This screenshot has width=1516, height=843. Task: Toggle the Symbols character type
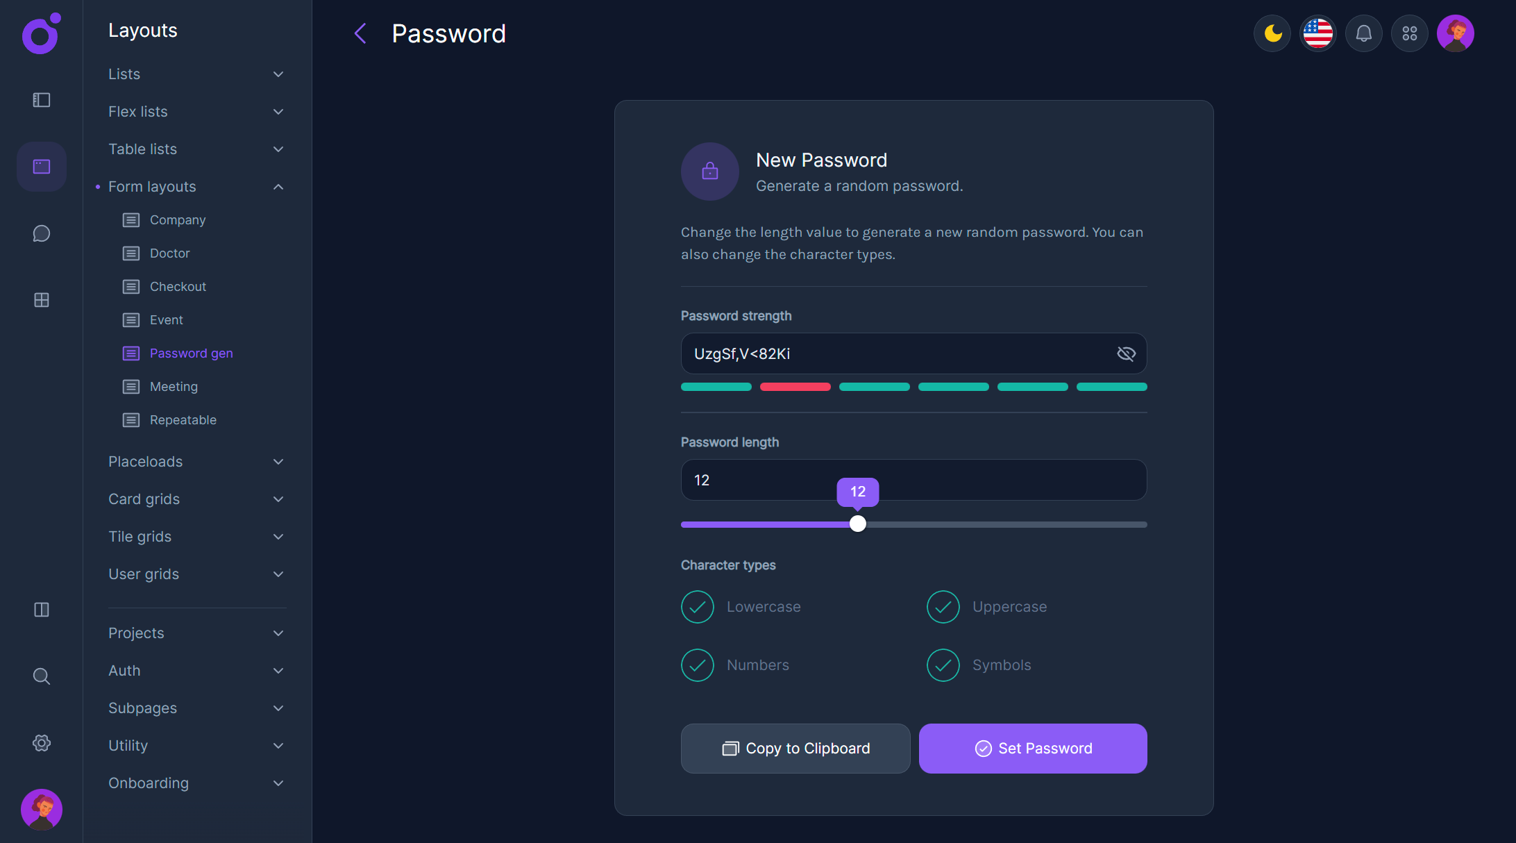[x=943, y=665]
